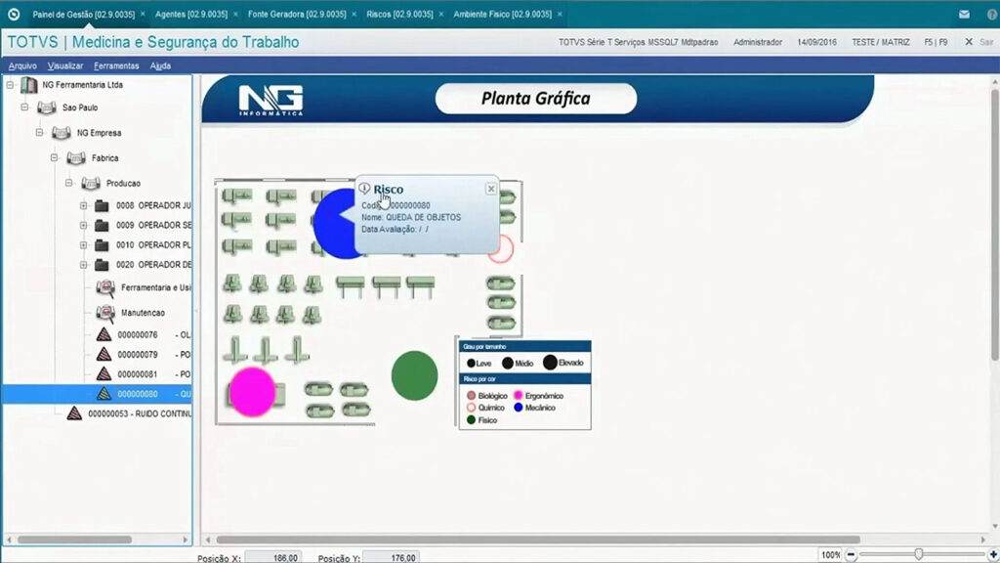Collapse the NG Empresa tree node
1000x563 pixels.
(39, 133)
